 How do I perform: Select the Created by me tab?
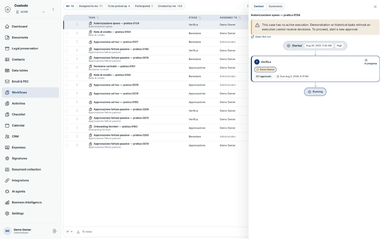coord(170,6)
